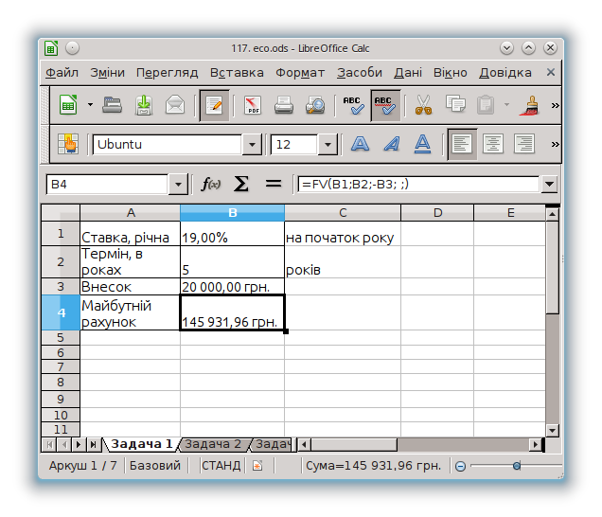Go to the first sheet tab button
This screenshot has height=517, width=602.
(49, 445)
